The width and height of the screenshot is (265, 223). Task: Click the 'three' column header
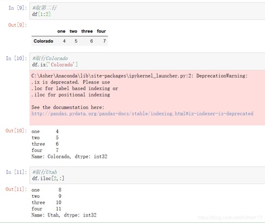point(87,31)
